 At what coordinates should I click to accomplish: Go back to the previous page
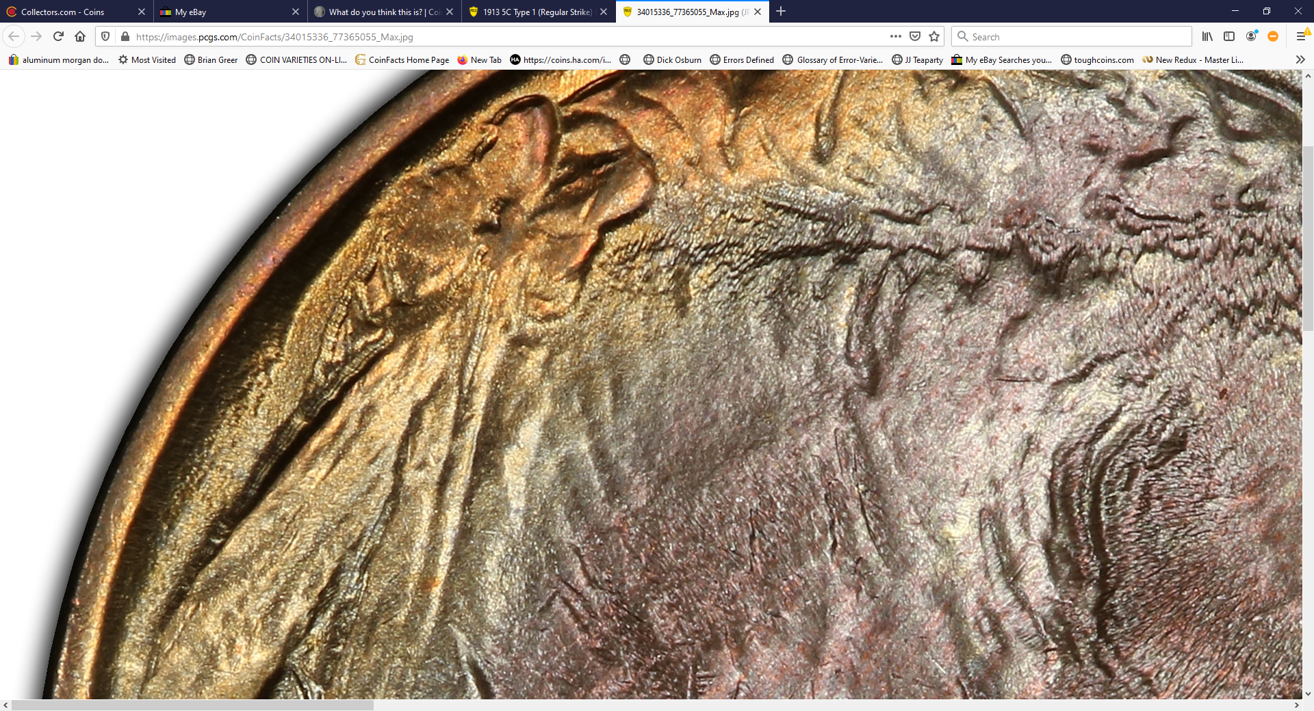(x=14, y=36)
